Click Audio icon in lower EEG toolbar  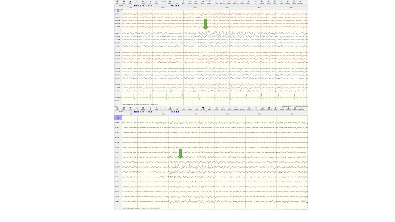pos(170,109)
